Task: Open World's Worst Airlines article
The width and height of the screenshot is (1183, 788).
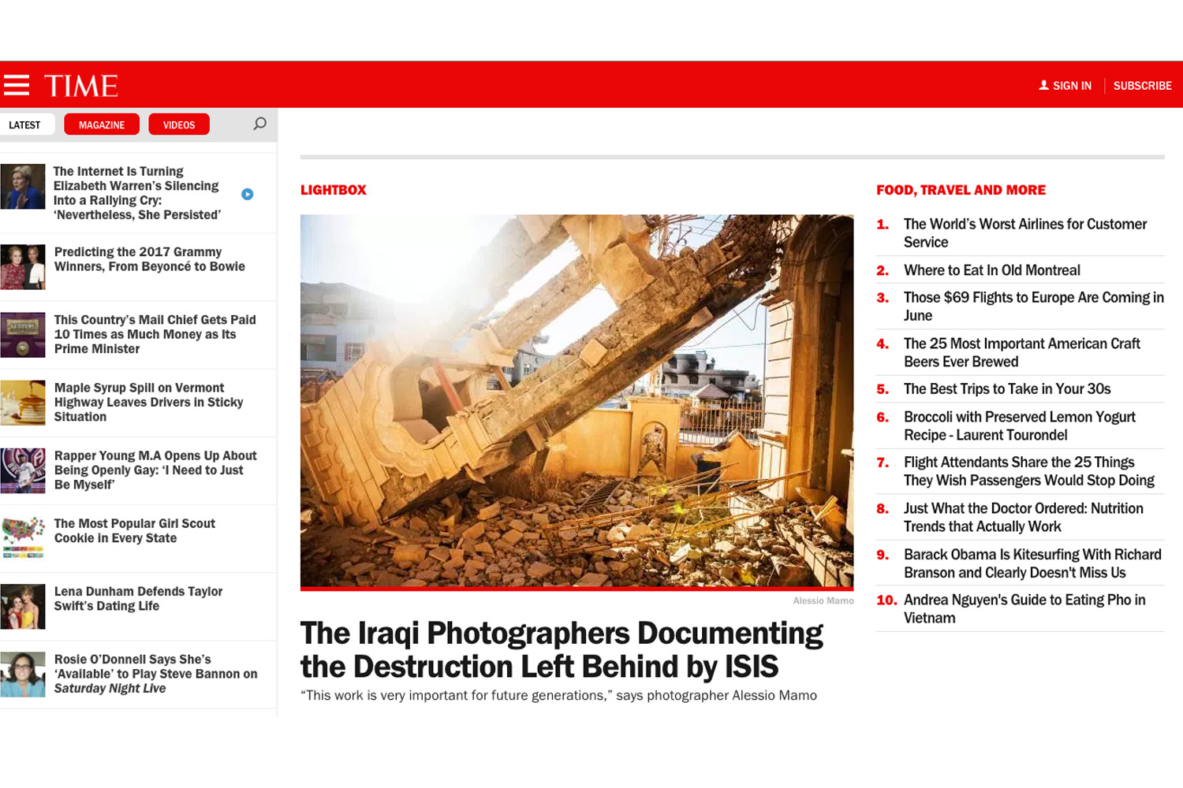Action: (x=1025, y=233)
